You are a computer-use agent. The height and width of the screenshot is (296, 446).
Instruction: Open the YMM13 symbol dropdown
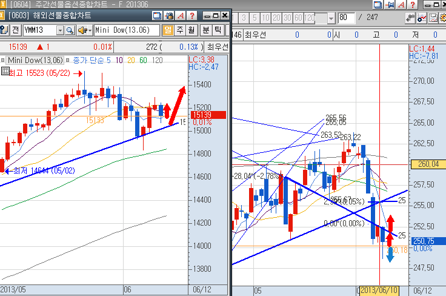(x=60, y=30)
